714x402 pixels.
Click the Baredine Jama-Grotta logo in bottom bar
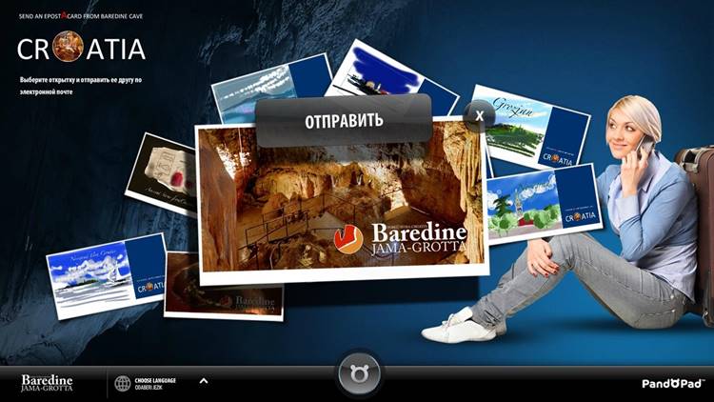tap(47, 383)
